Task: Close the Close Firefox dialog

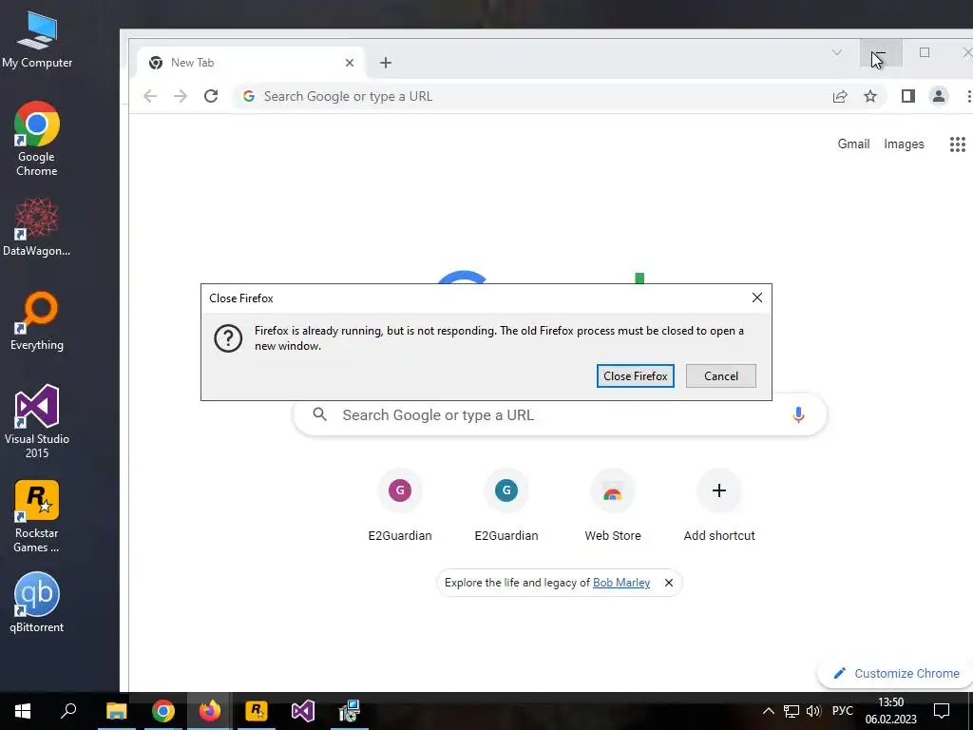Action: click(x=757, y=298)
